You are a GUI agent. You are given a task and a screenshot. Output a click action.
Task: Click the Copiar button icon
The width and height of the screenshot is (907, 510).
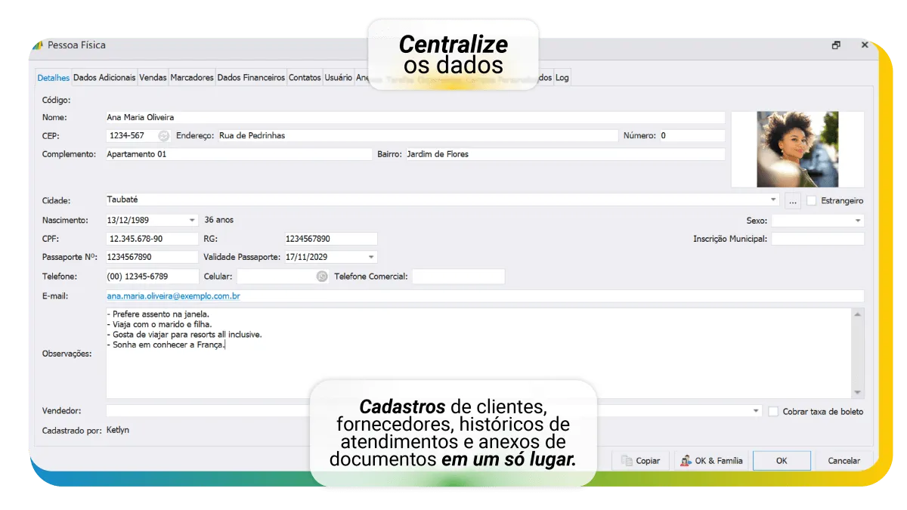pos(627,461)
